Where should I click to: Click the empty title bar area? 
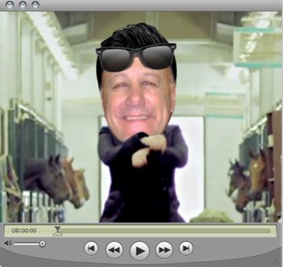coord(157,5)
